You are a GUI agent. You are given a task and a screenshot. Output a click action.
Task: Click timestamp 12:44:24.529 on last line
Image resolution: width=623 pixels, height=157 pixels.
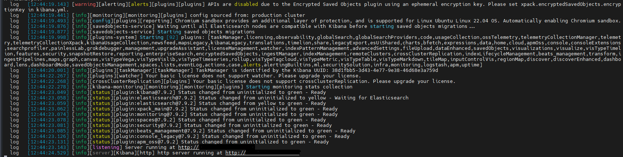pos(48,153)
